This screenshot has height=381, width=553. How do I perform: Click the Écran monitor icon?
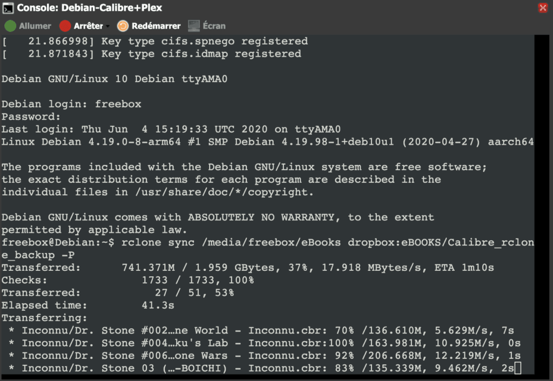click(194, 26)
